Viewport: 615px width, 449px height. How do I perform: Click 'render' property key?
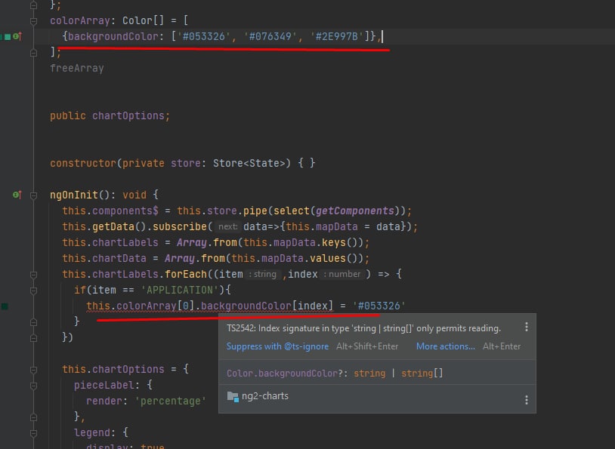tap(104, 401)
